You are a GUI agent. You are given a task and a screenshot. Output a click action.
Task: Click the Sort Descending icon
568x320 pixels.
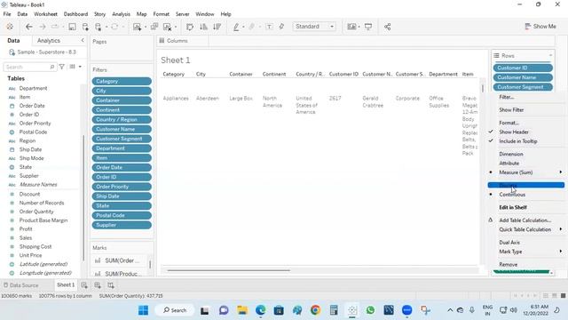(217, 27)
